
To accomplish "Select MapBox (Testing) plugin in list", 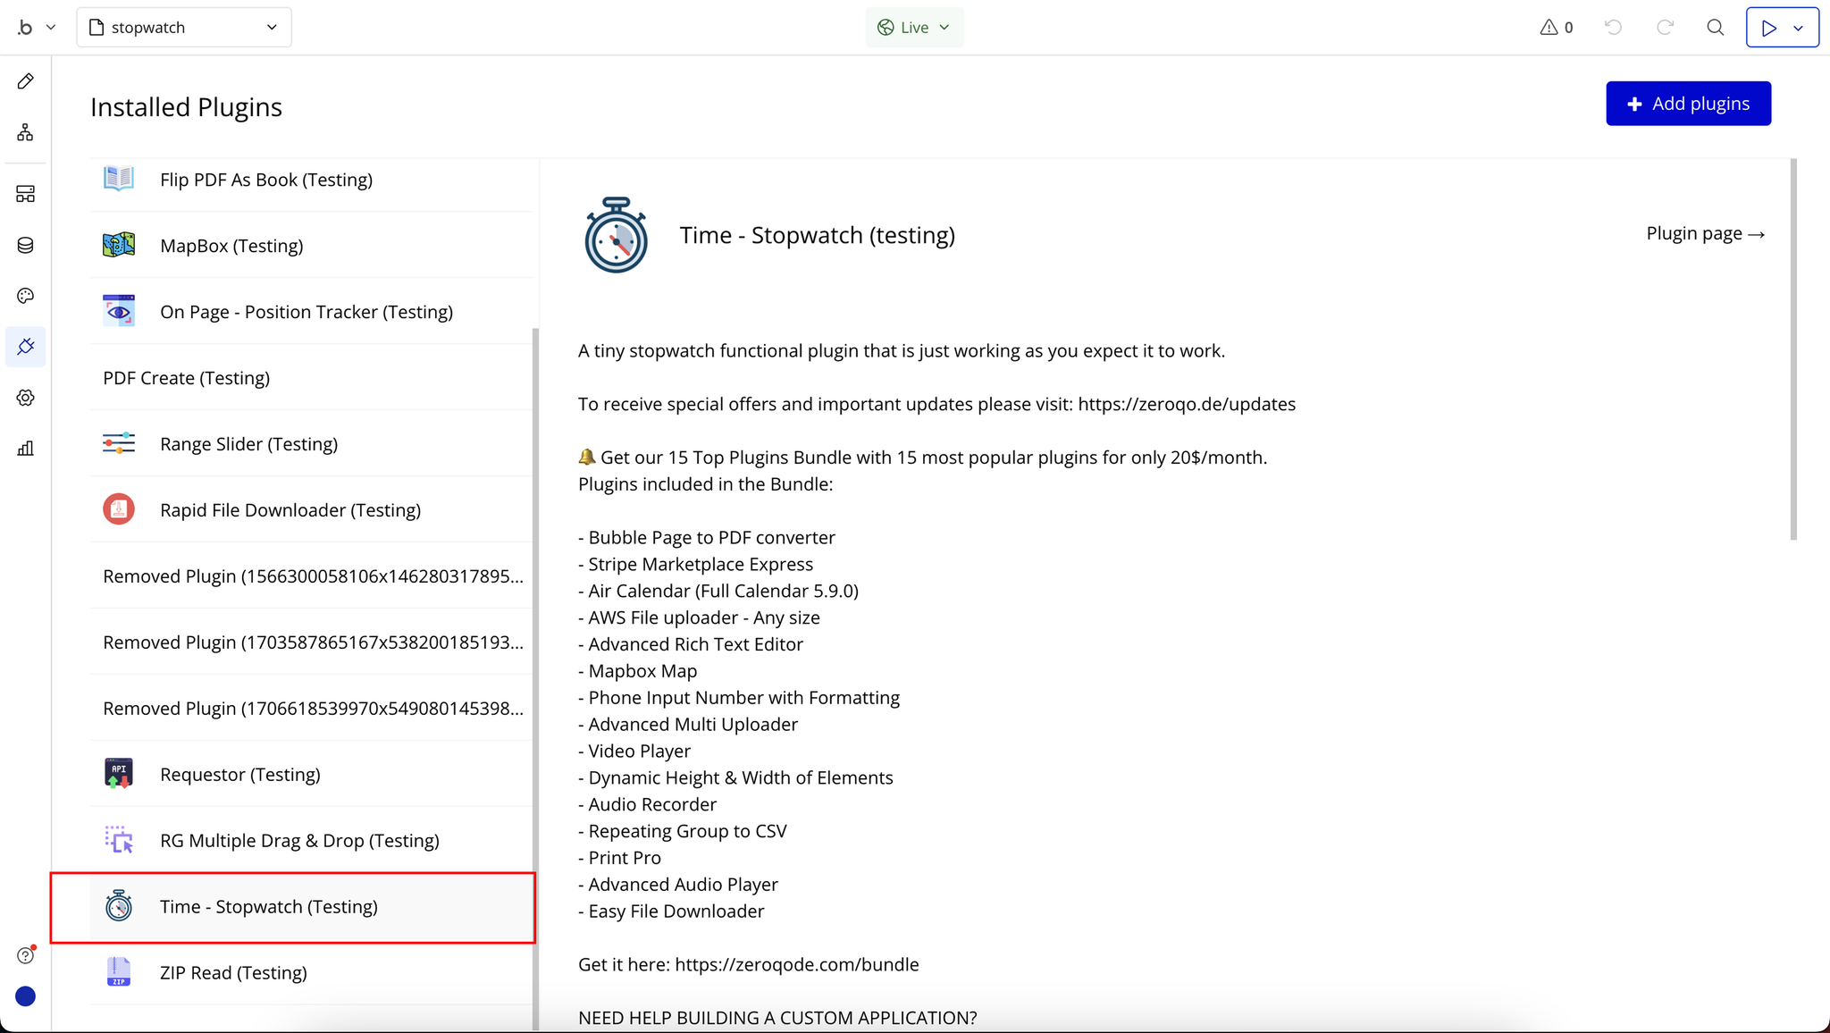I will pyautogui.click(x=231, y=246).
